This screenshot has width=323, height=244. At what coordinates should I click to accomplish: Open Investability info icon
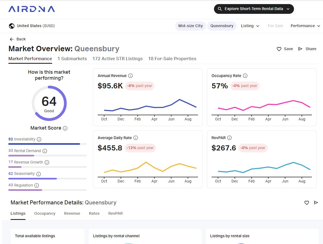[39, 139]
